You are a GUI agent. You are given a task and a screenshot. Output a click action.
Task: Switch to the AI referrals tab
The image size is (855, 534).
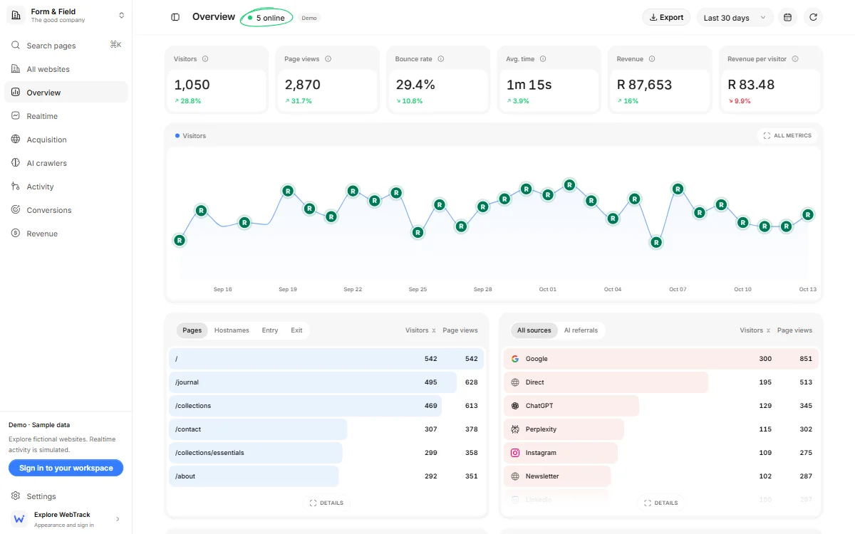click(x=581, y=330)
